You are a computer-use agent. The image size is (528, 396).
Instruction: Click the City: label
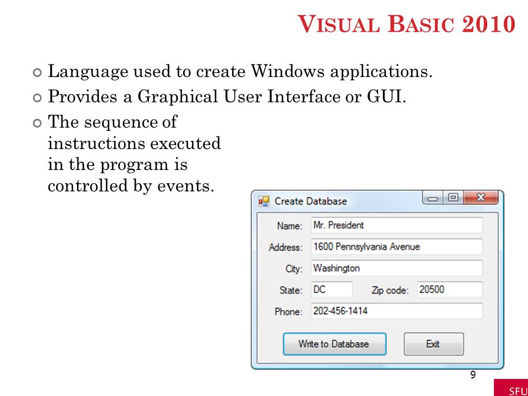[x=294, y=269]
